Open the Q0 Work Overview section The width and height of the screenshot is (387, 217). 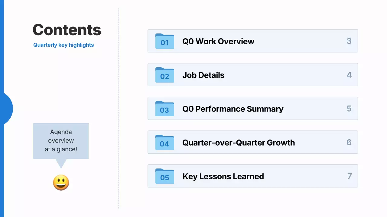218,41
